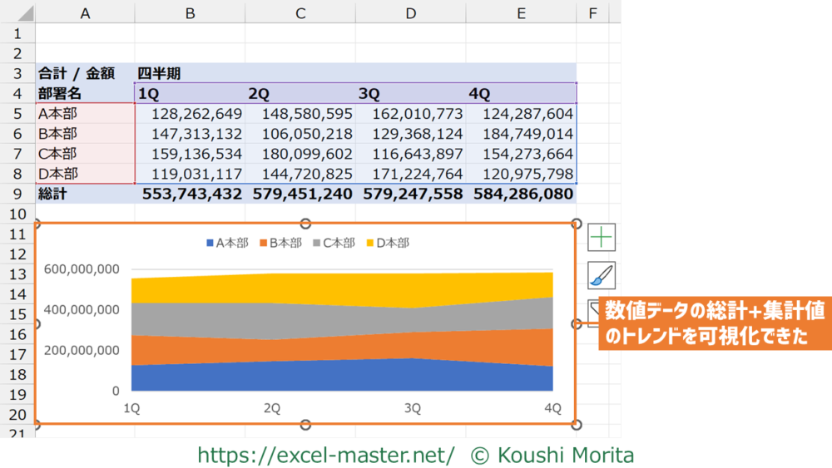Screen dimensions: 832x468
Task: Open the Chart Elements plus button
Action: pyautogui.click(x=602, y=238)
